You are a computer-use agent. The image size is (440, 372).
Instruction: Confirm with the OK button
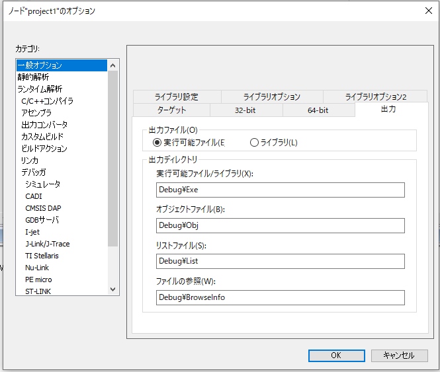(337, 355)
